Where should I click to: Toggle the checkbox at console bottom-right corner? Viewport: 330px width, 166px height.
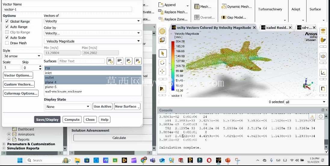(326, 152)
